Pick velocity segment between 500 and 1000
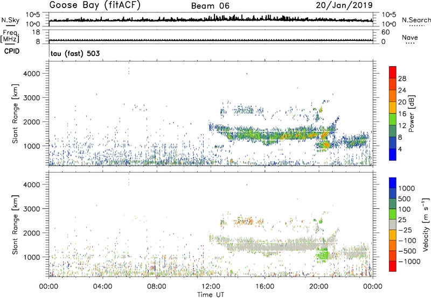The height and width of the screenshot is (298, 431). [393, 193]
